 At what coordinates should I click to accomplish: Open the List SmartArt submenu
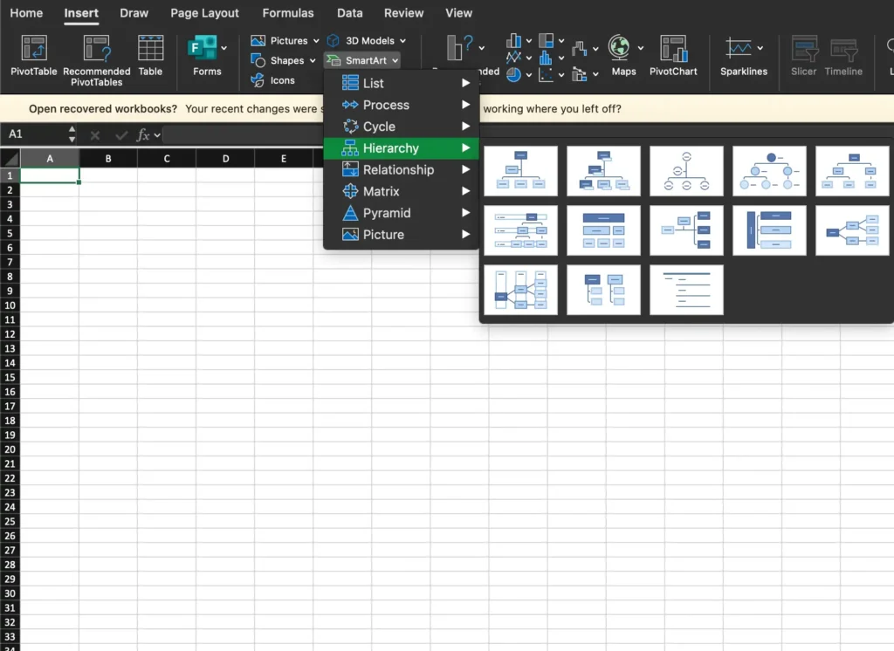(401, 83)
